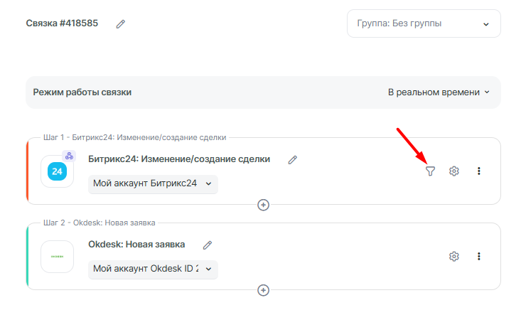Open three-dot menu of the Битрикс24 step

pyautogui.click(x=479, y=171)
